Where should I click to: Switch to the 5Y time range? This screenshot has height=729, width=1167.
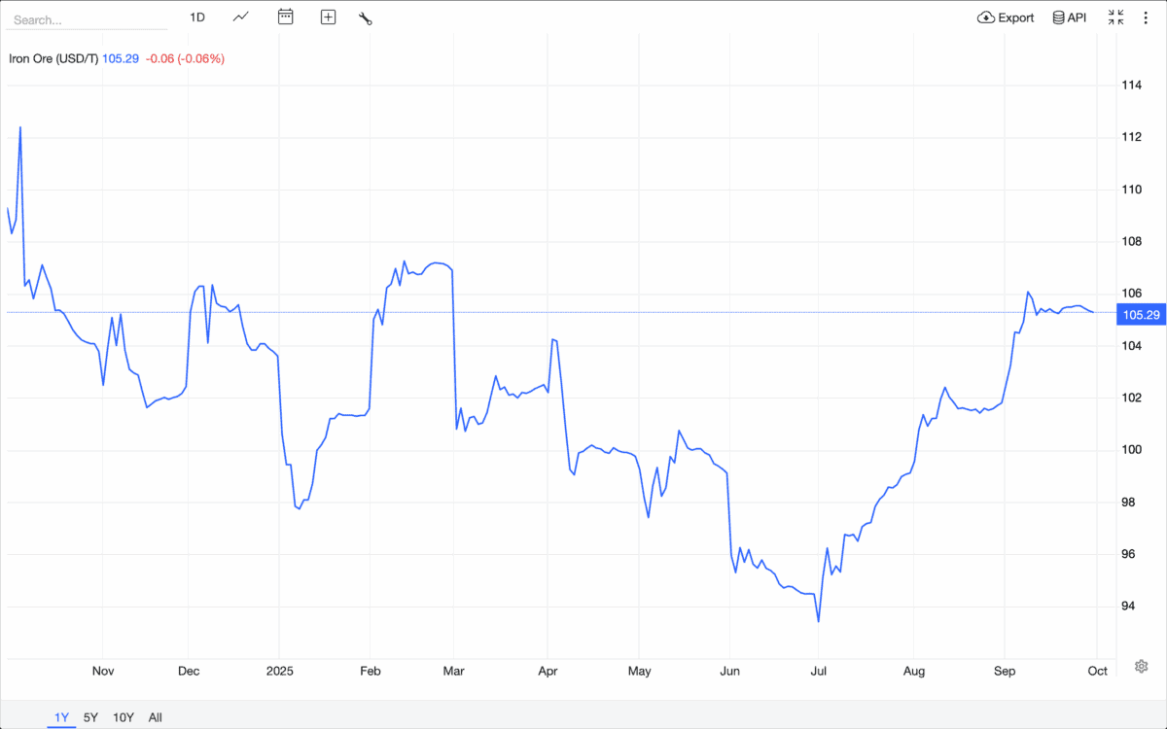(90, 717)
